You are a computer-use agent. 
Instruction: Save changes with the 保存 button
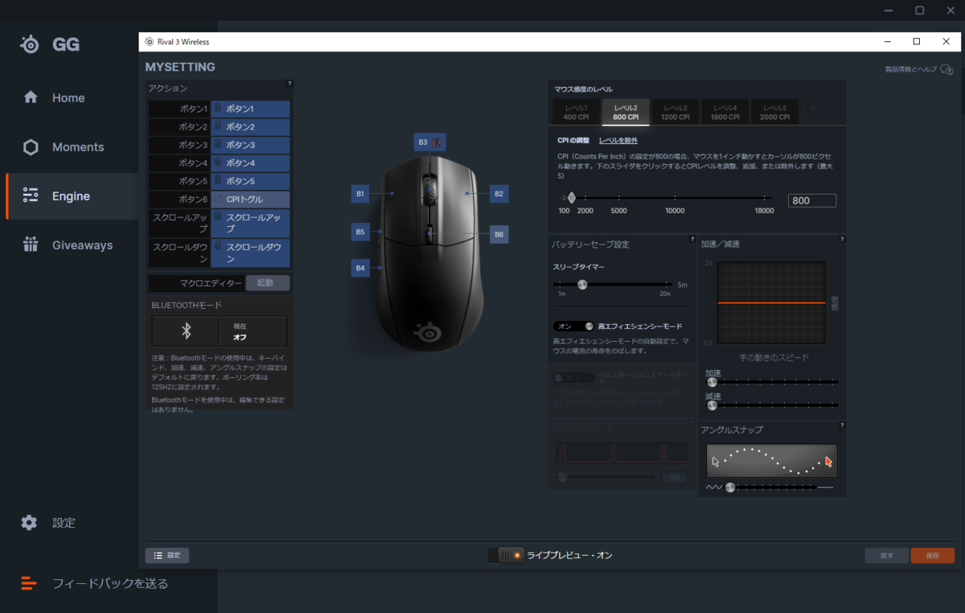pos(933,555)
